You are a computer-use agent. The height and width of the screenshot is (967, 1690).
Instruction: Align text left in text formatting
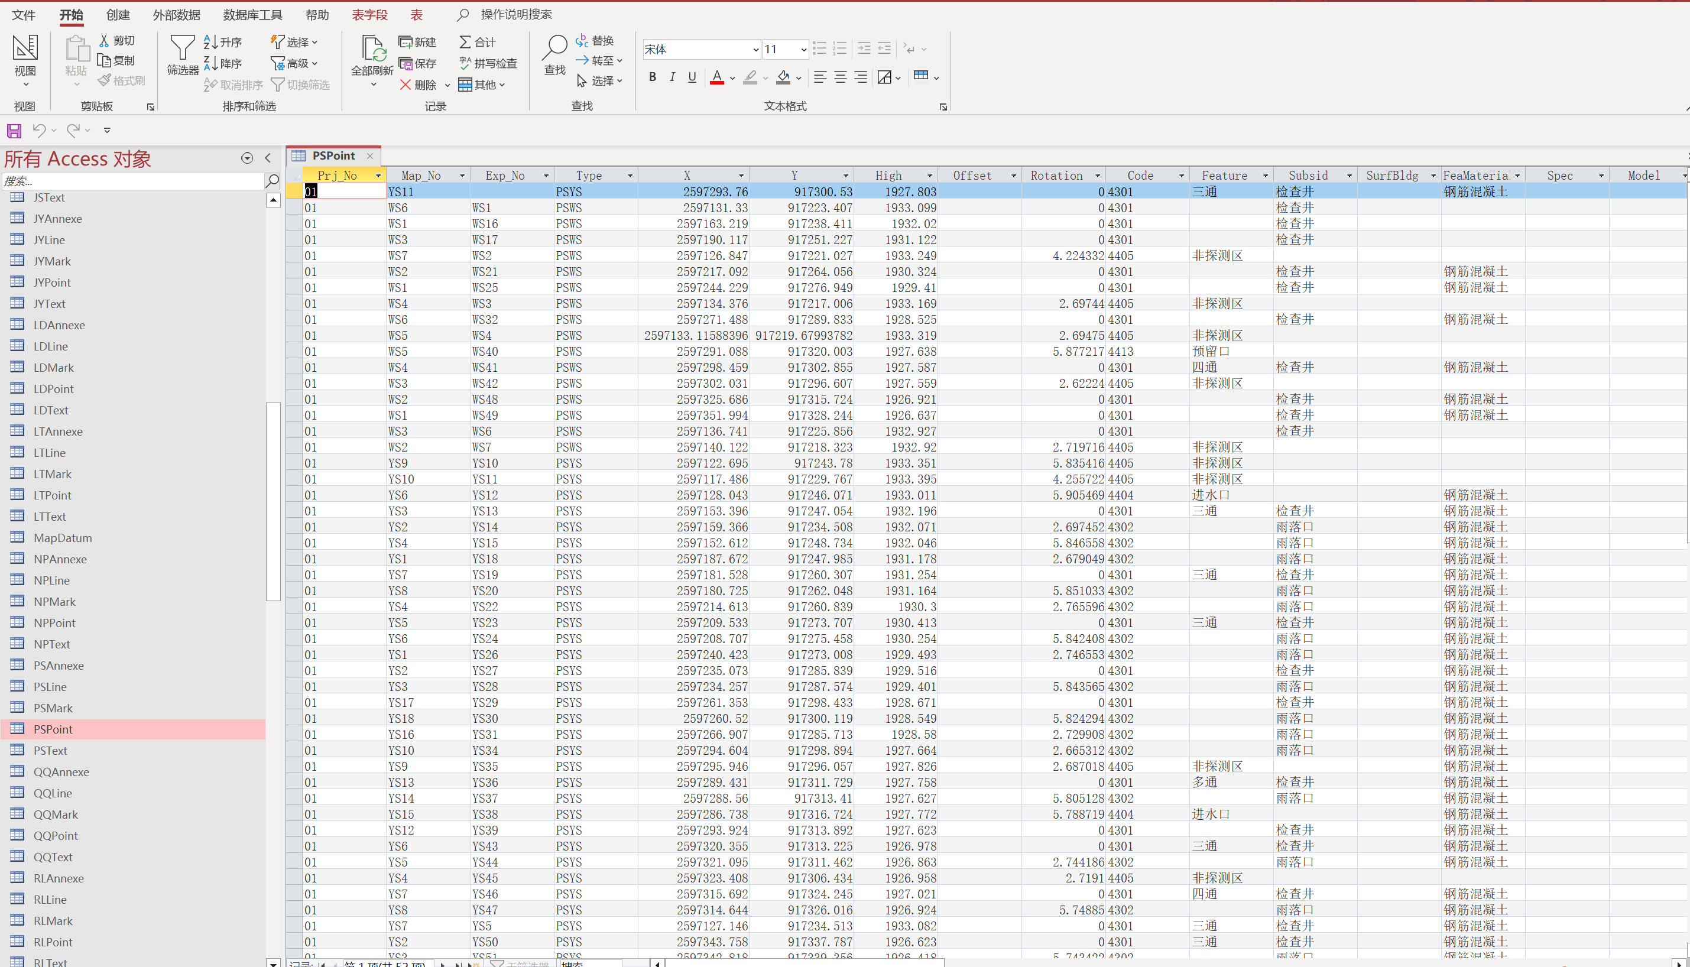pos(820,77)
